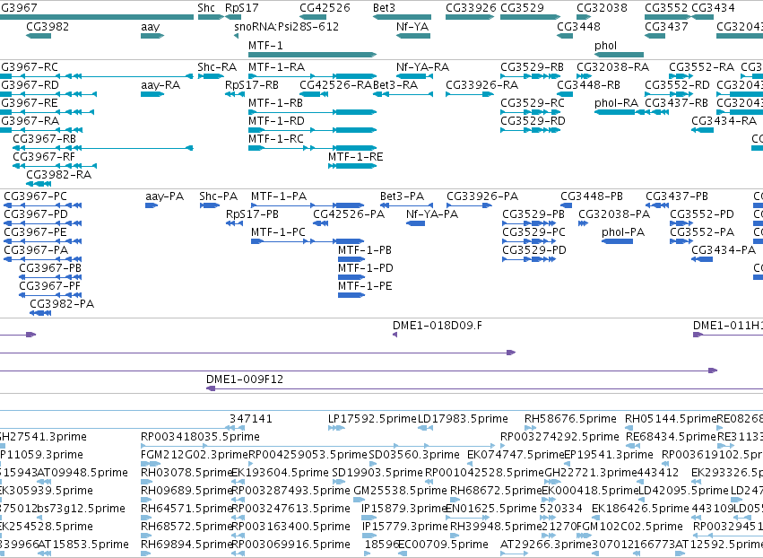Image resolution: width=763 pixels, height=558 pixels.
Task: Select the MTF-1-PE protein label
Action: (x=366, y=286)
